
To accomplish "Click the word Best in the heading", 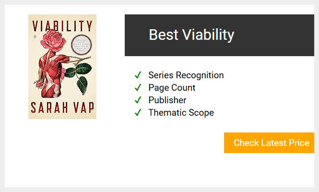I will 164,35.
